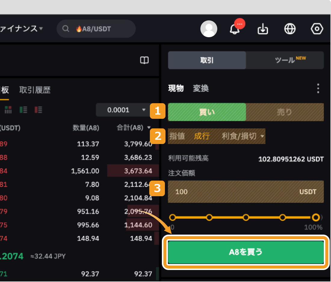Choose the 指値 limit order type
Screen dimensions: 331x282
pyautogui.click(x=177, y=136)
